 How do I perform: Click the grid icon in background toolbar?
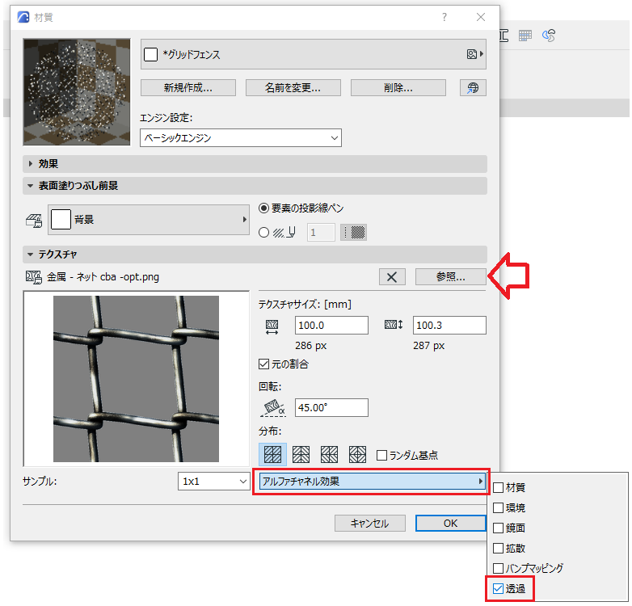pos(525,36)
